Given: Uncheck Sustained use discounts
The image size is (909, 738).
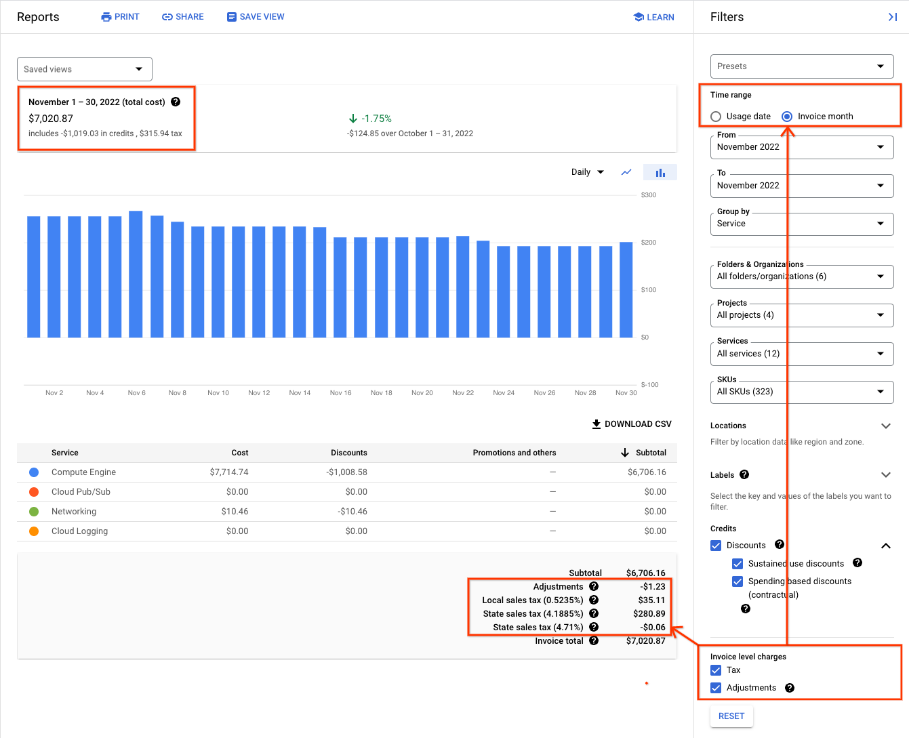Looking at the screenshot, I should click(738, 564).
